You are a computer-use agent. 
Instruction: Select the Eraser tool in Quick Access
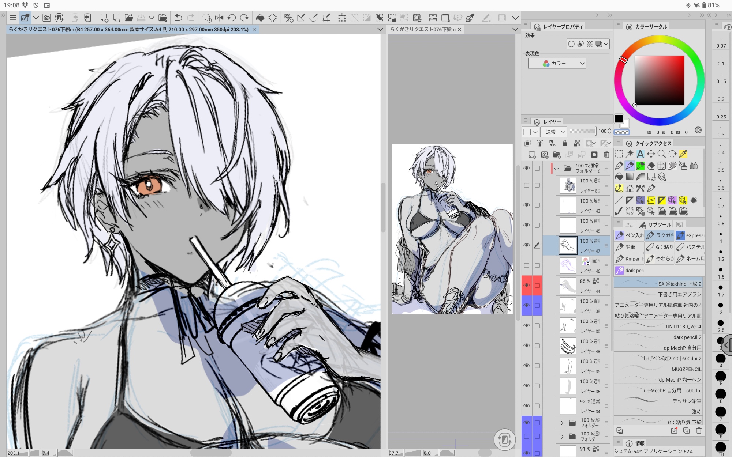pos(651,166)
